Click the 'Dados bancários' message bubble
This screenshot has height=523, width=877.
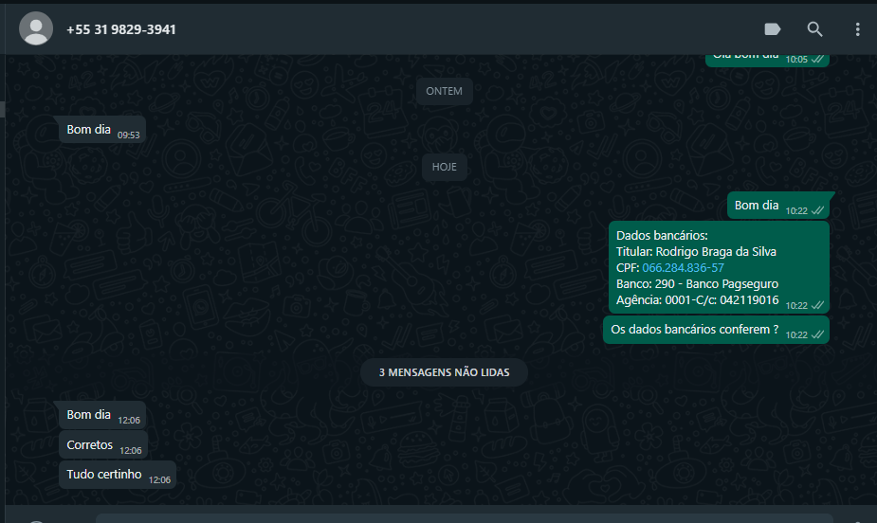click(716, 267)
